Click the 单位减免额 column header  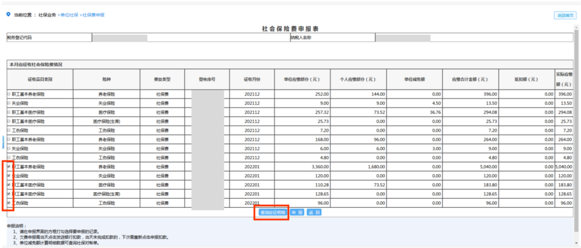(414, 79)
